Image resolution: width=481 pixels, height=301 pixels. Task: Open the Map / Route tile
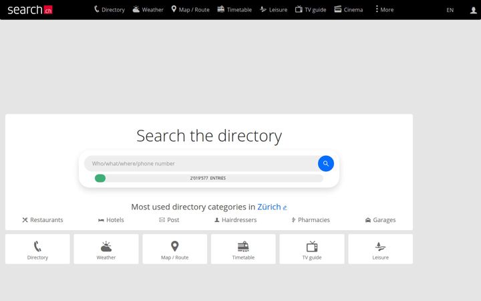point(175,249)
